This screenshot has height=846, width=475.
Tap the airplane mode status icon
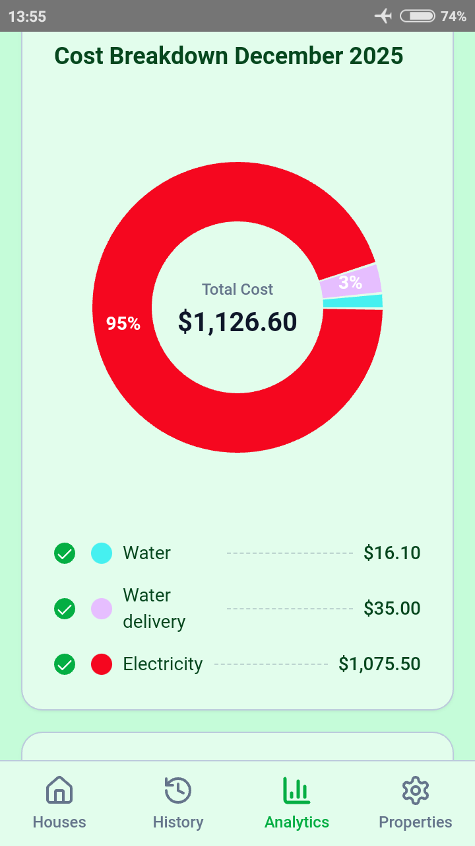tap(383, 16)
